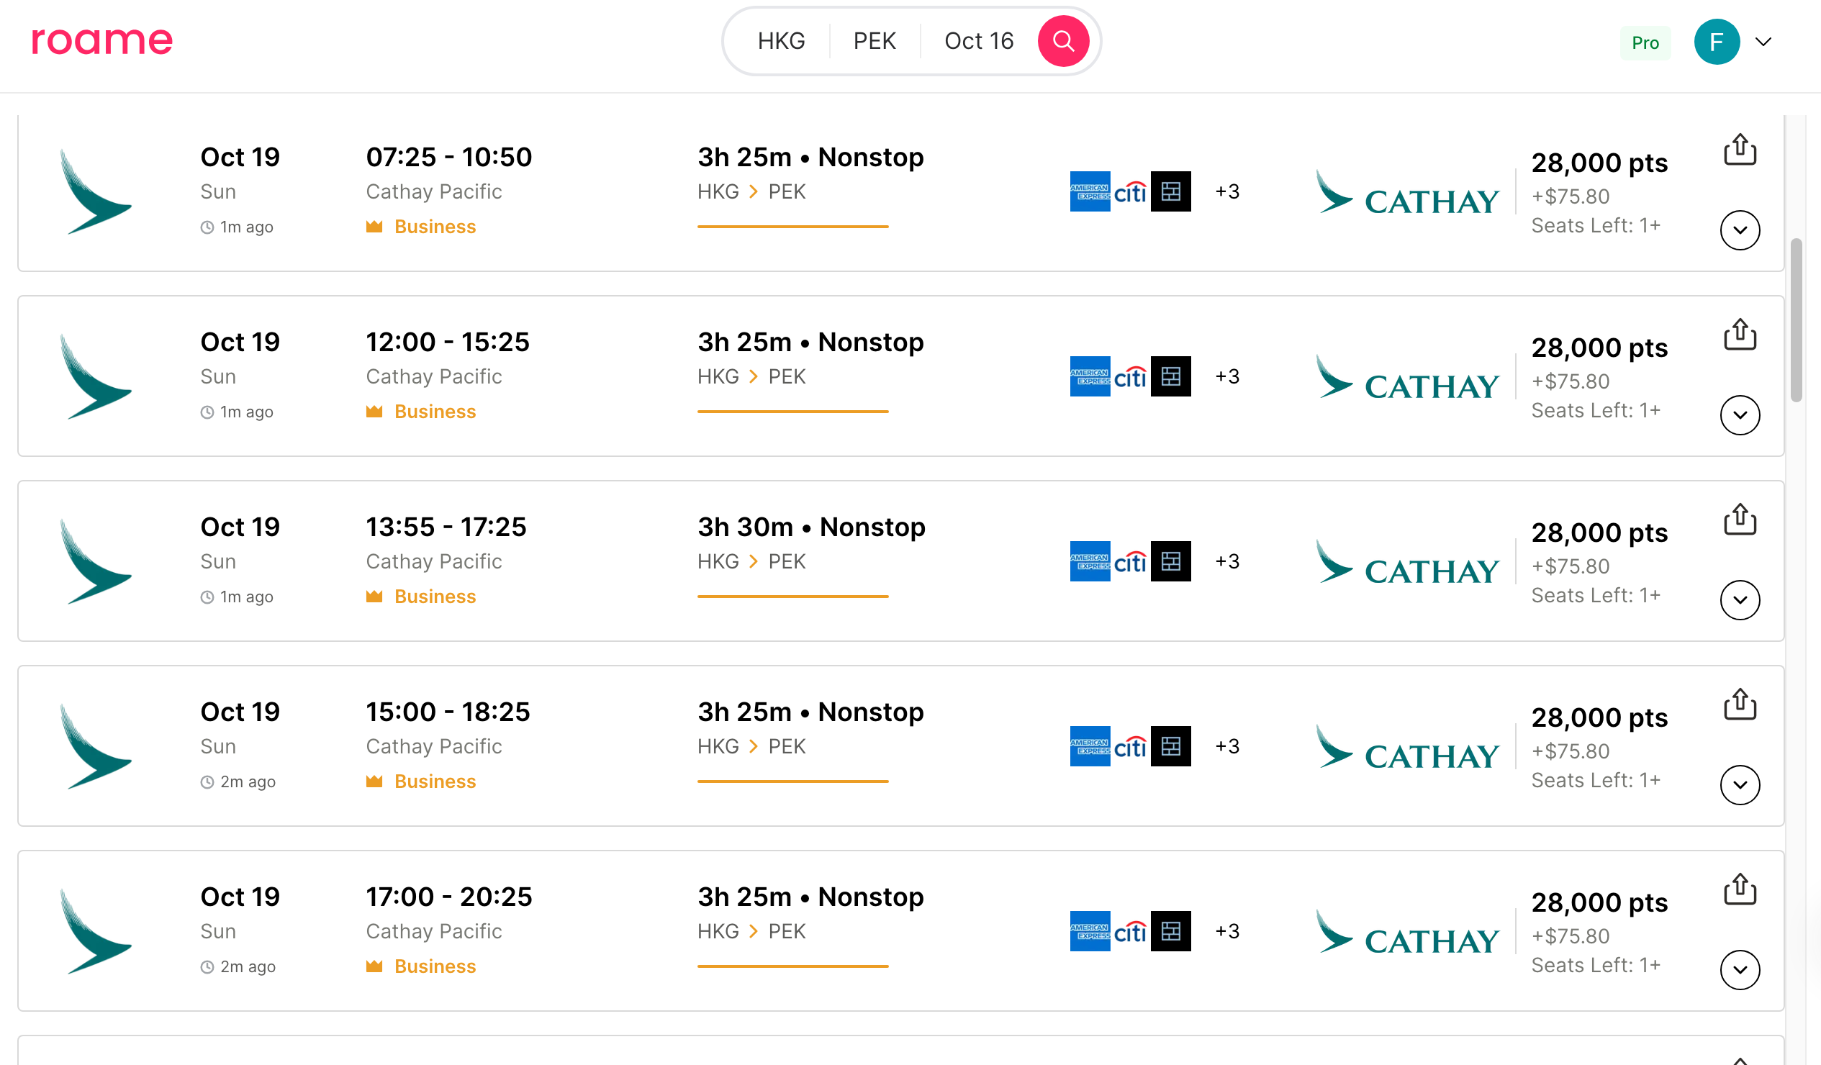Viewport: 1821px width, 1065px height.
Task: Click the PEK destination field
Action: coord(875,41)
